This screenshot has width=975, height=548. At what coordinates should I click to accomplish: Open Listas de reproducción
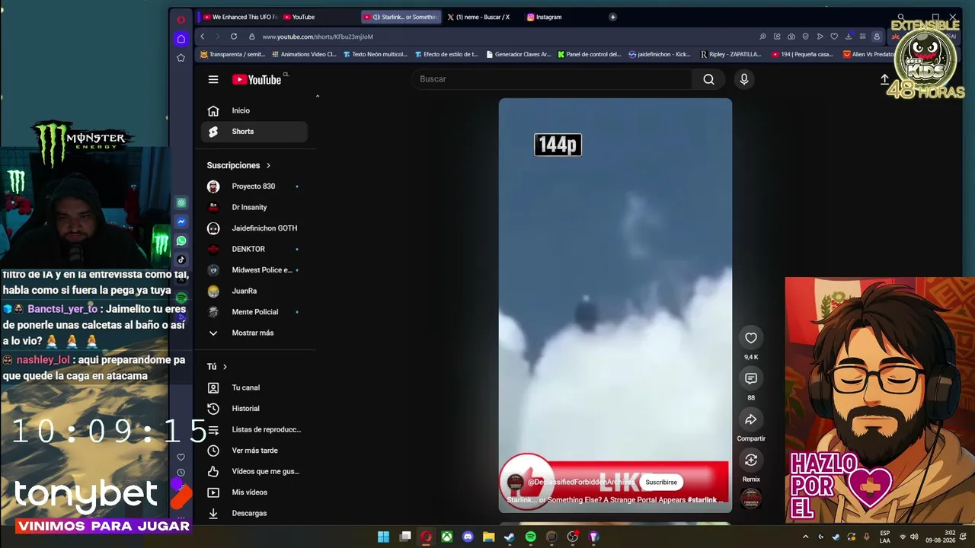[254, 429]
